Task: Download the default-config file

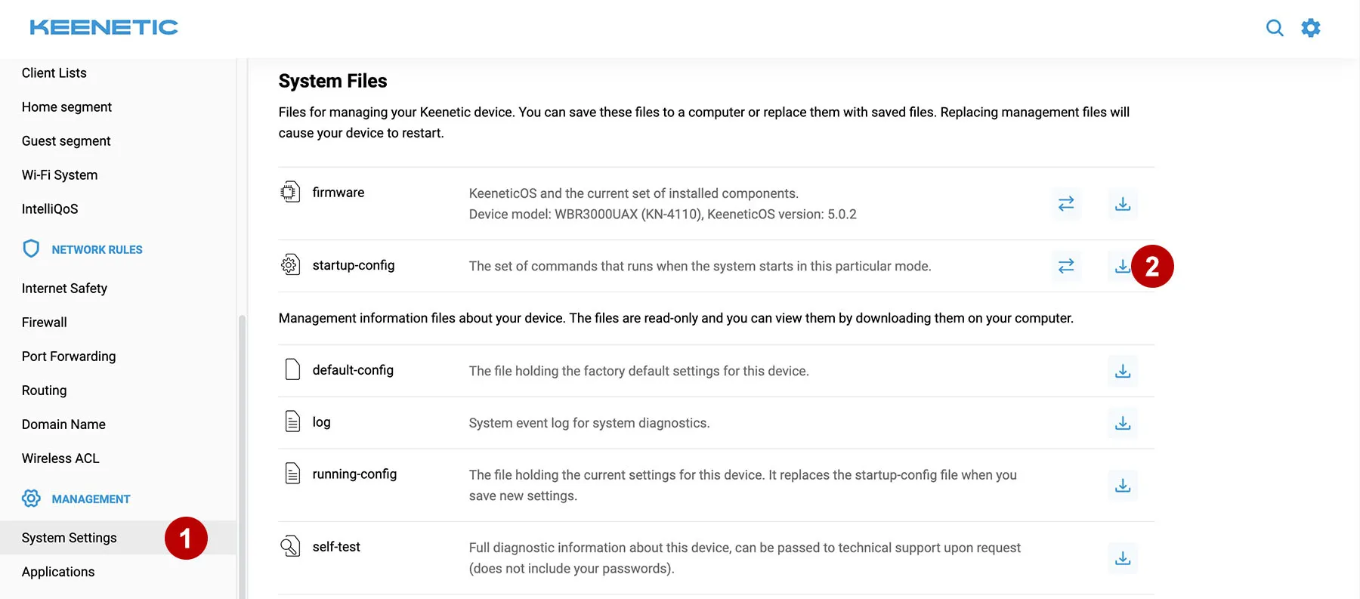Action: point(1123,371)
